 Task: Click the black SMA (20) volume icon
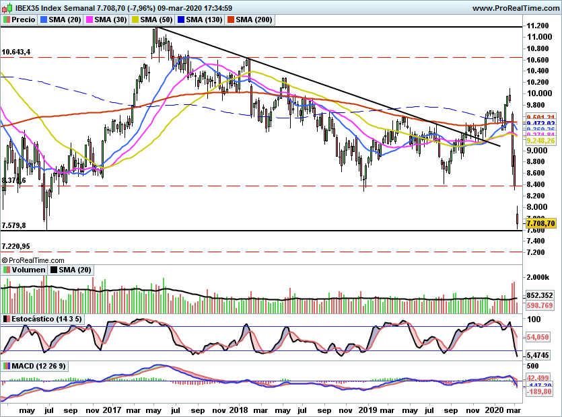[x=52, y=270]
